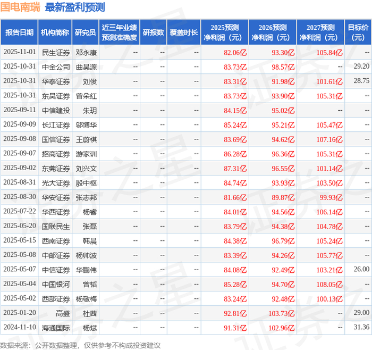Select the 机构简称 column header

coord(55,32)
